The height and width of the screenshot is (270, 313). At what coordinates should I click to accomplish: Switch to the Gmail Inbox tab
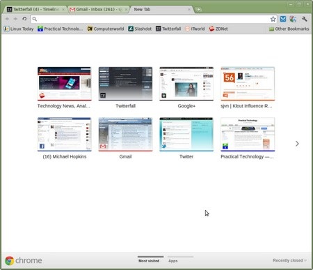pyautogui.click(x=99, y=9)
